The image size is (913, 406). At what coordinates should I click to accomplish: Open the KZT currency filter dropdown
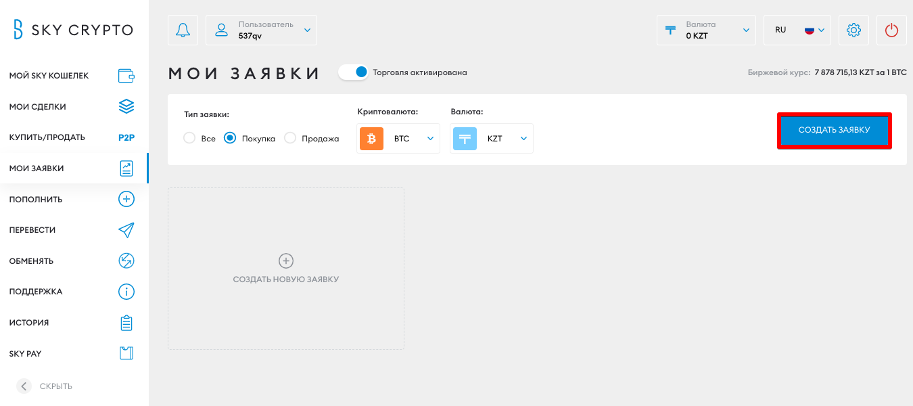tap(492, 138)
